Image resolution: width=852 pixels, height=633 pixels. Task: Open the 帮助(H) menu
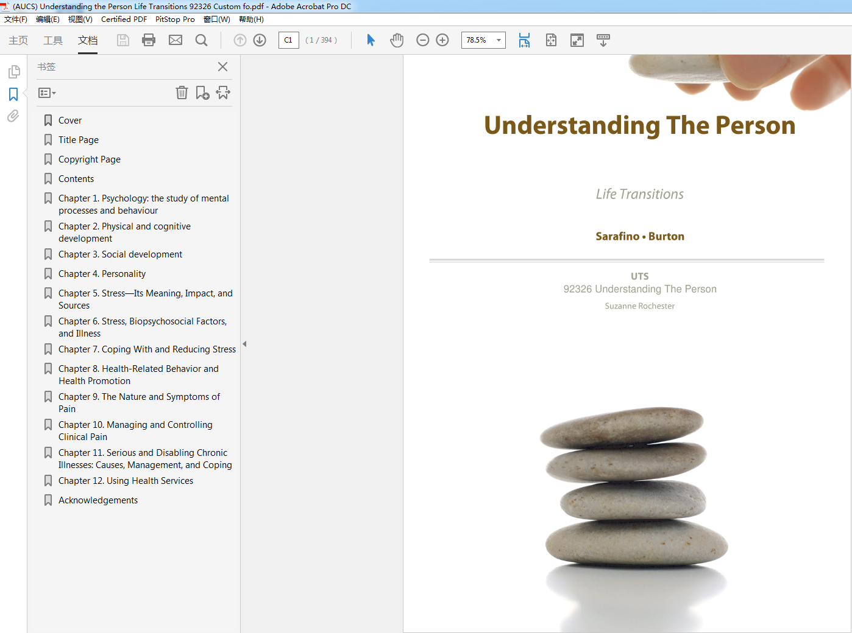(251, 19)
